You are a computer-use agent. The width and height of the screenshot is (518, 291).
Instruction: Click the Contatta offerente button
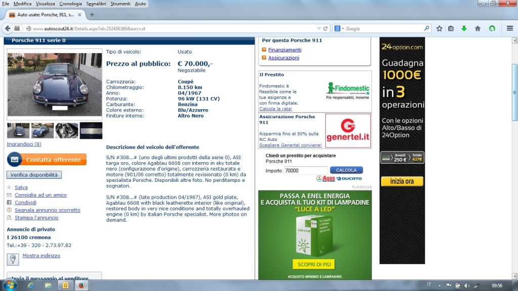tap(47, 160)
